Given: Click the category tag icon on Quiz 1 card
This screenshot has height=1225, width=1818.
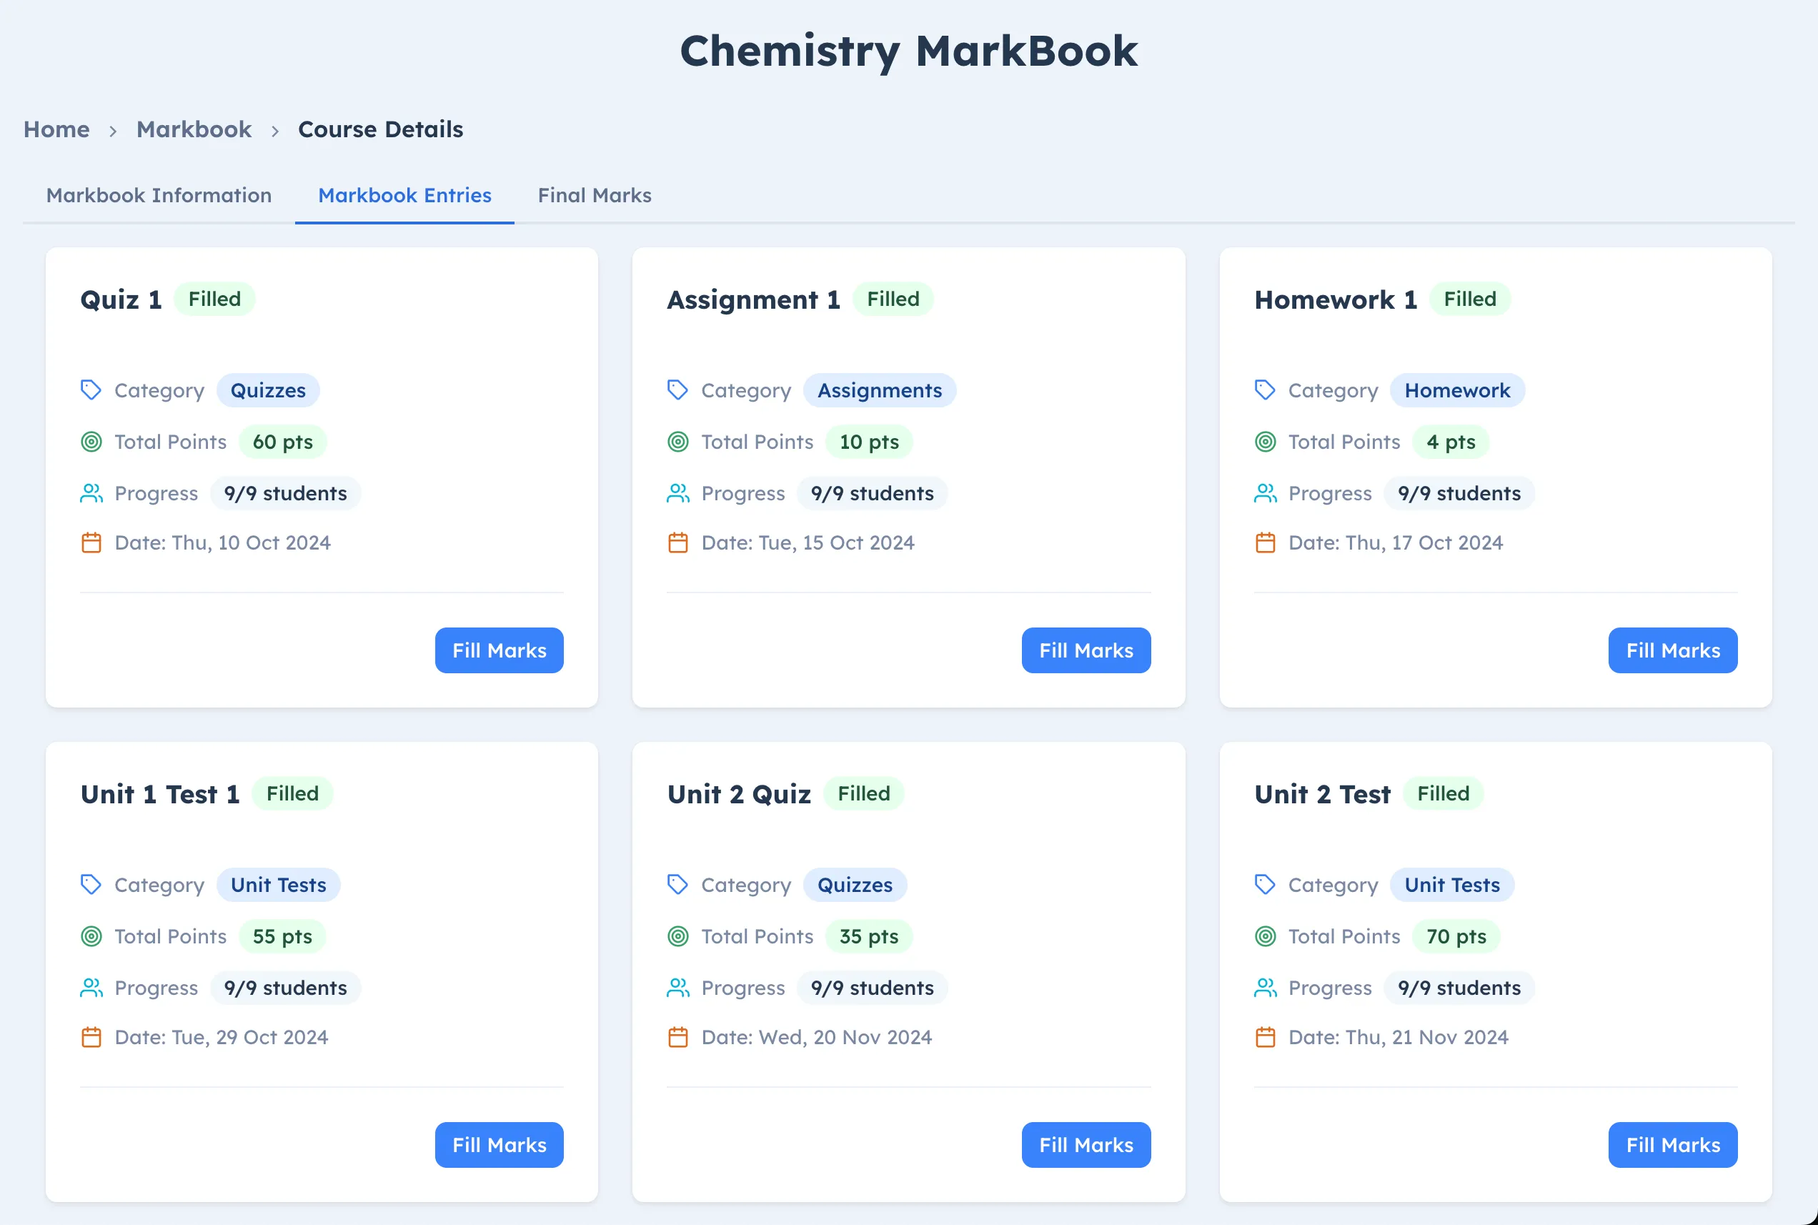Looking at the screenshot, I should (x=91, y=390).
